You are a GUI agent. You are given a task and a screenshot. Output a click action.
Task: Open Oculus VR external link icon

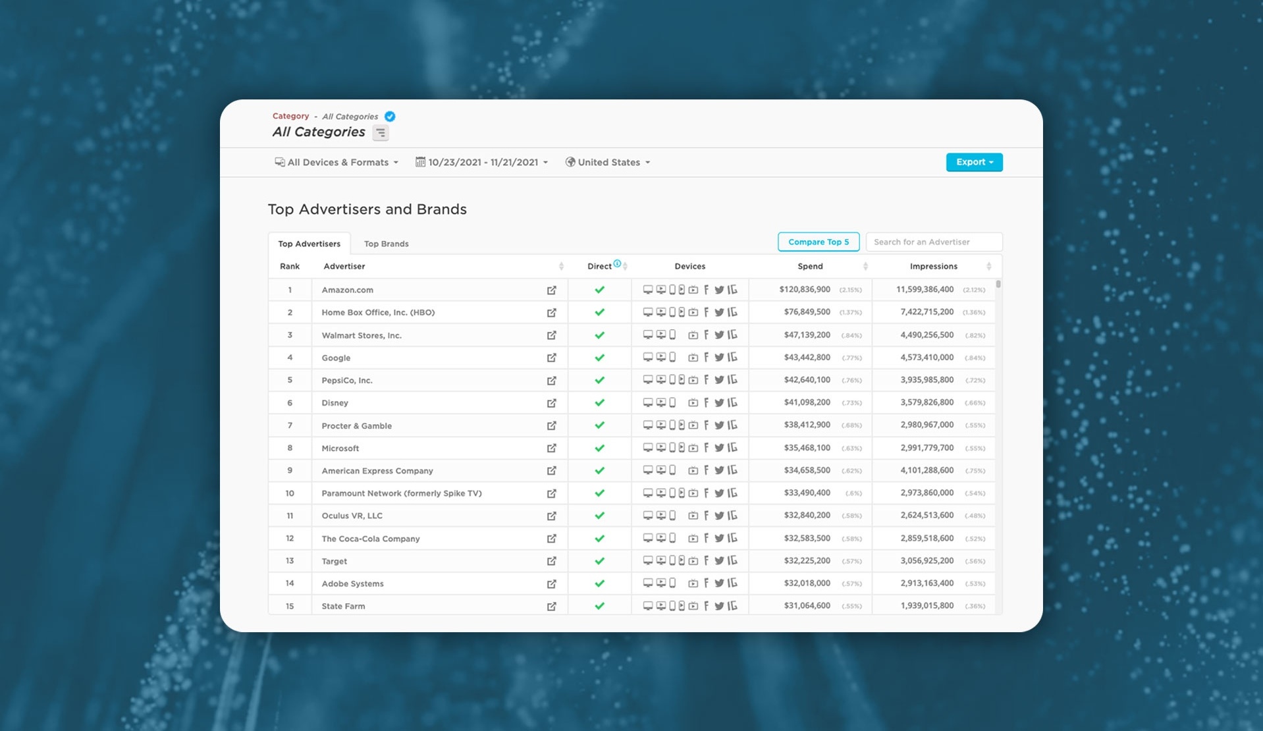pos(551,516)
